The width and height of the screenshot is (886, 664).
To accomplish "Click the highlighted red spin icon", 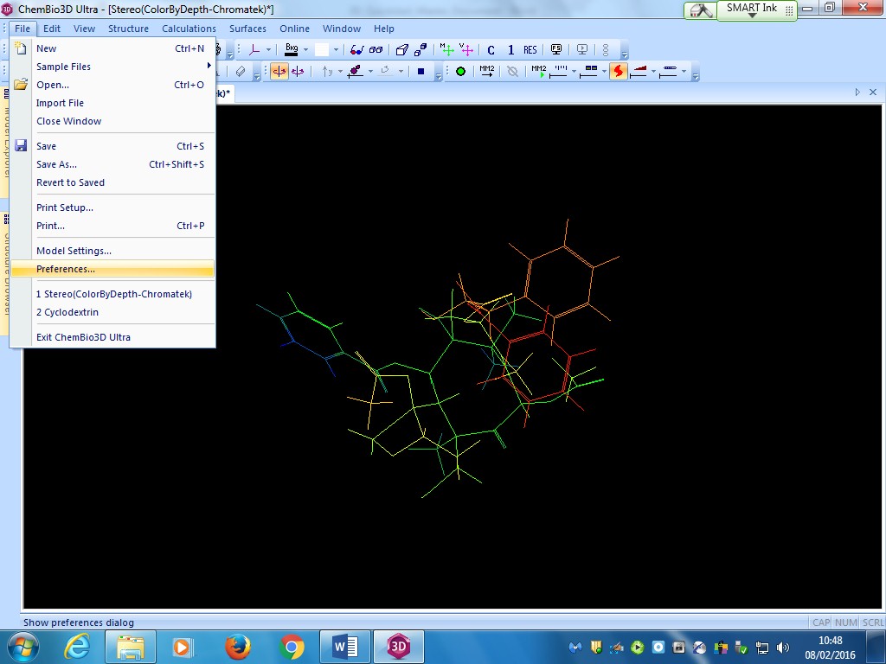I will point(618,72).
